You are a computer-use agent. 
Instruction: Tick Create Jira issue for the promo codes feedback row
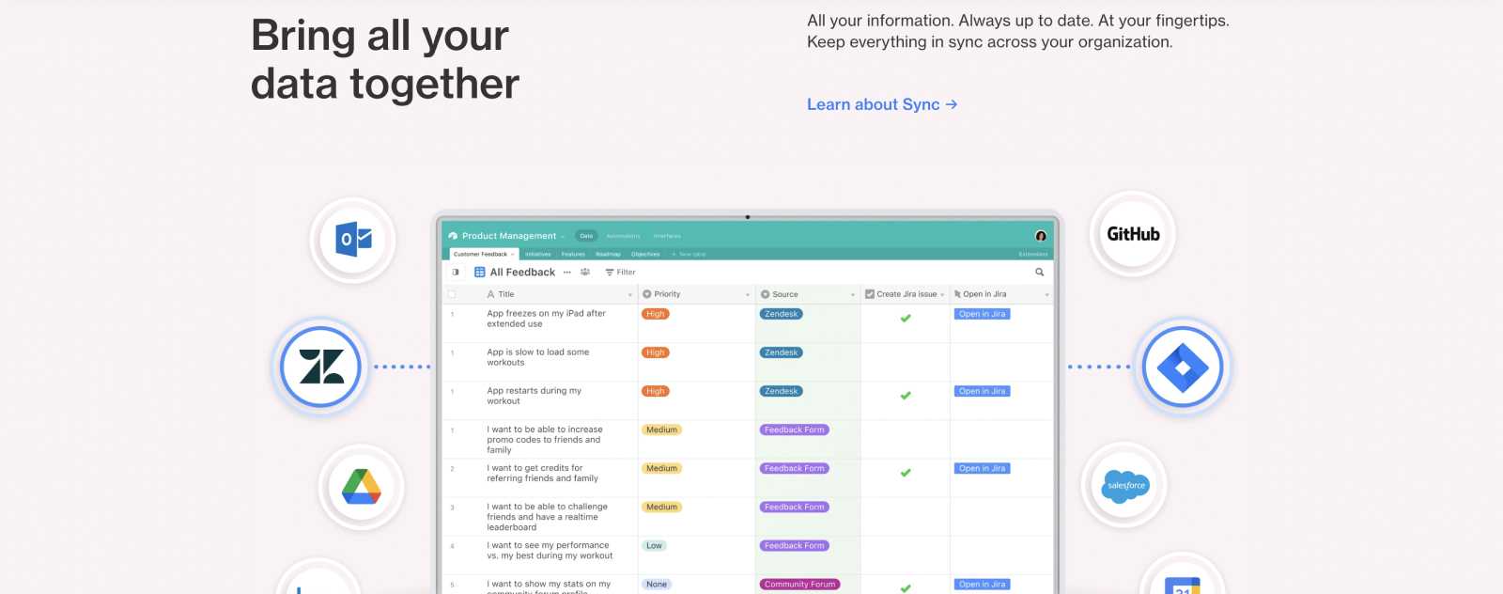pyautogui.click(x=906, y=439)
